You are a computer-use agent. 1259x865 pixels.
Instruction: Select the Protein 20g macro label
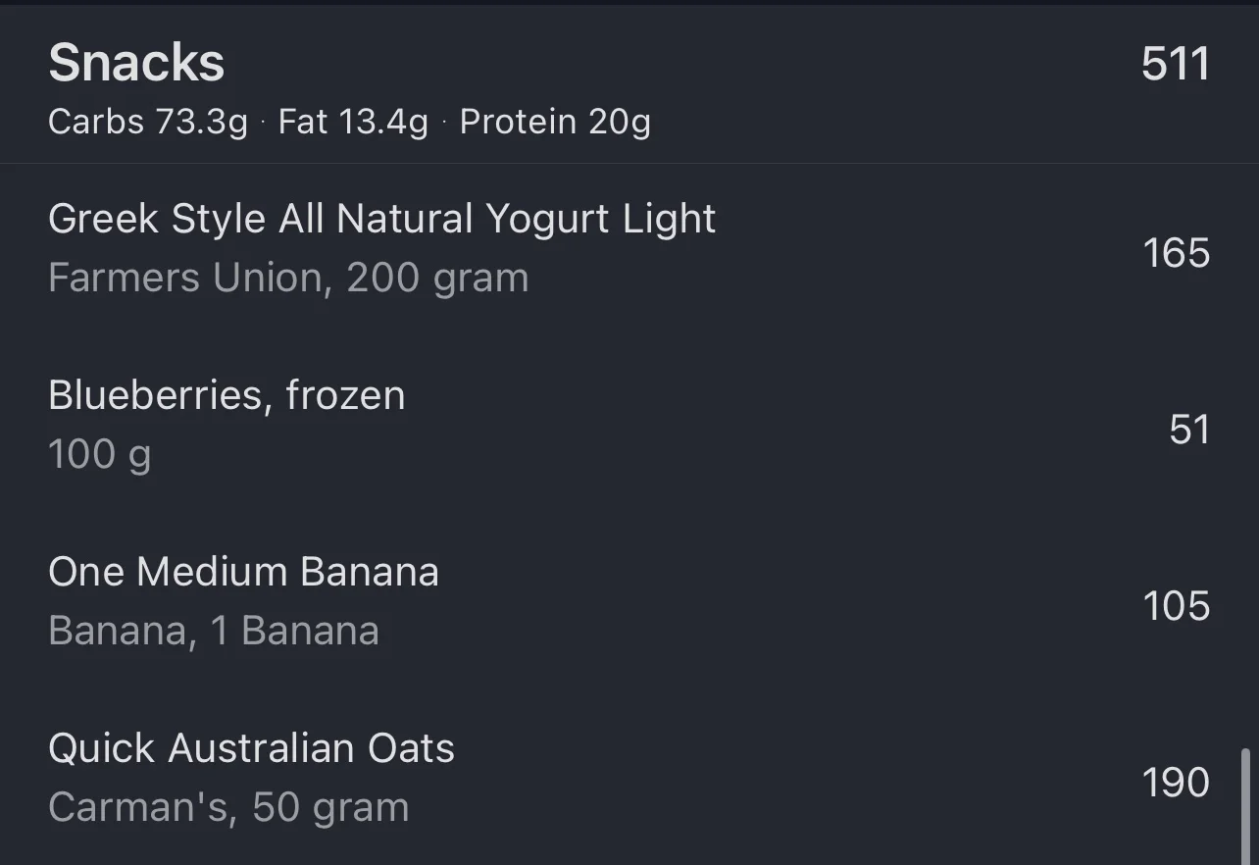[555, 123]
